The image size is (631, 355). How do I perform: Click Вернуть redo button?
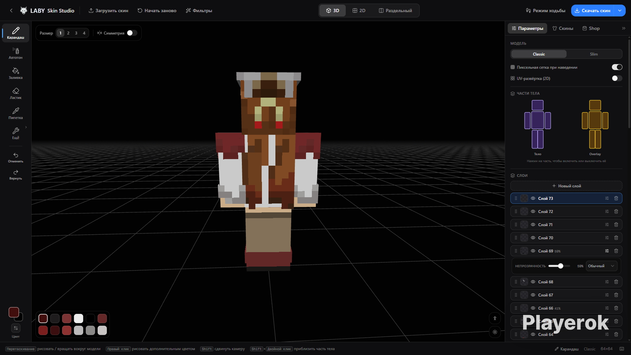click(16, 175)
